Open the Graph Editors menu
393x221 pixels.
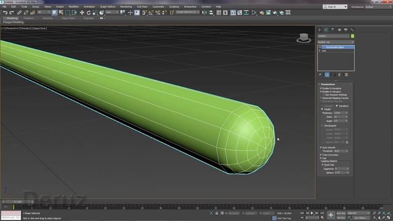(x=108, y=7)
